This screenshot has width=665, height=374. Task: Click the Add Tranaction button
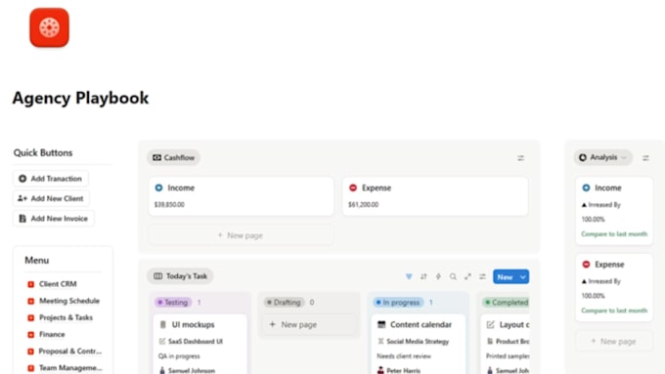coord(51,179)
